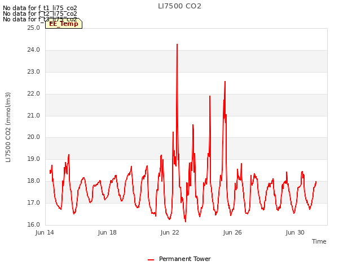This screenshot has height=270, width=361.
Task: Click the 20.0 y-axis tick label
Action: (x=34, y=137)
